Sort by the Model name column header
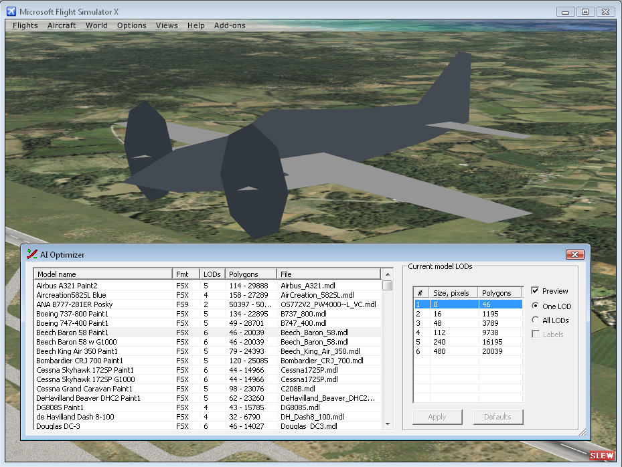 point(102,274)
